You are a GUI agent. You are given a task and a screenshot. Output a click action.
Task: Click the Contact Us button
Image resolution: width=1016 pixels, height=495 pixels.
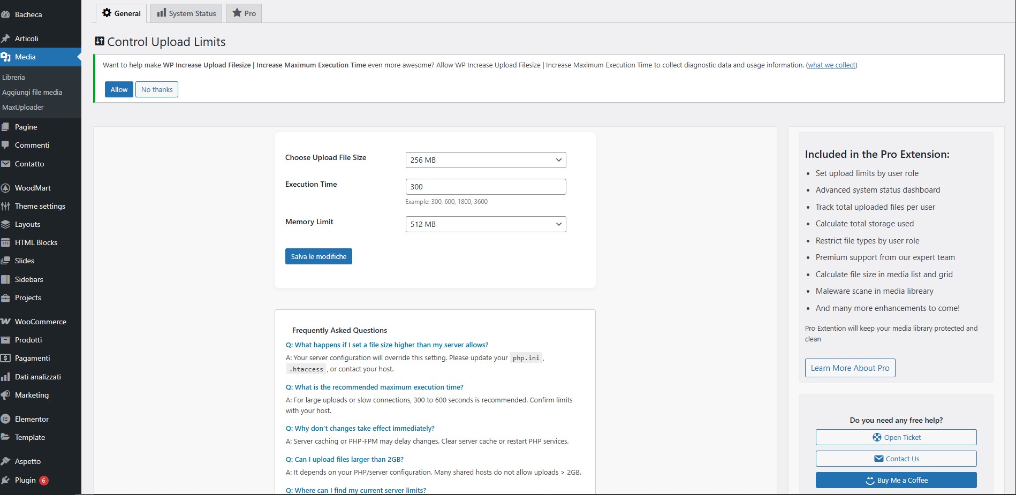(x=896, y=459)
